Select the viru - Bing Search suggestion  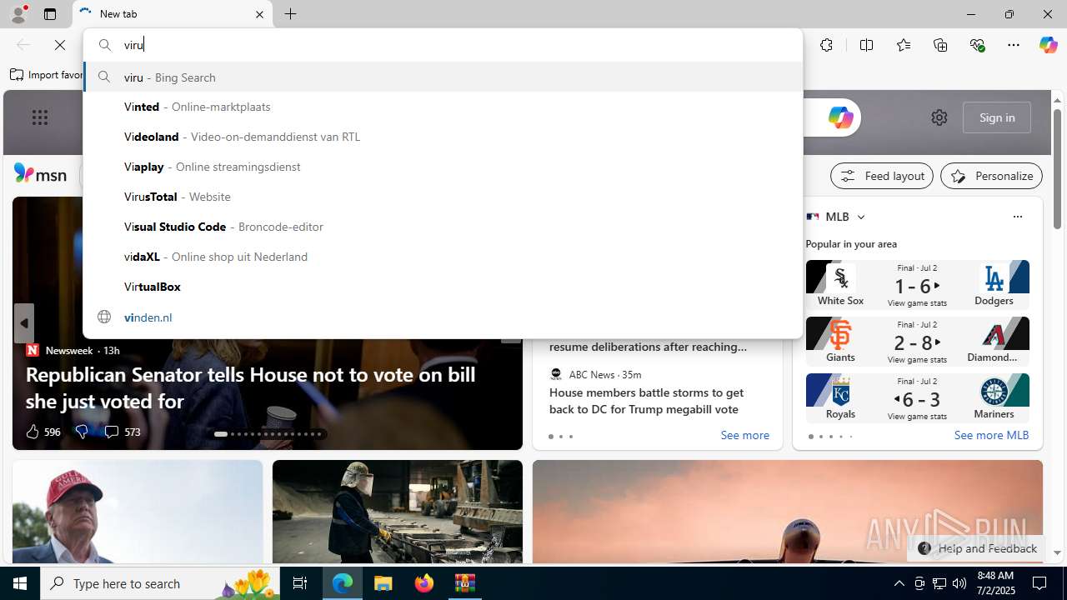443,77
